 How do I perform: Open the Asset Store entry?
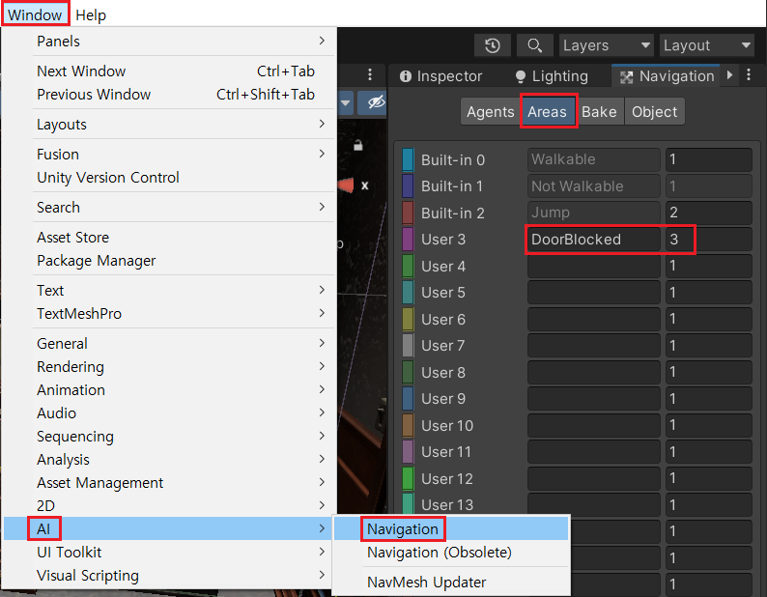(x=169, y=238)
